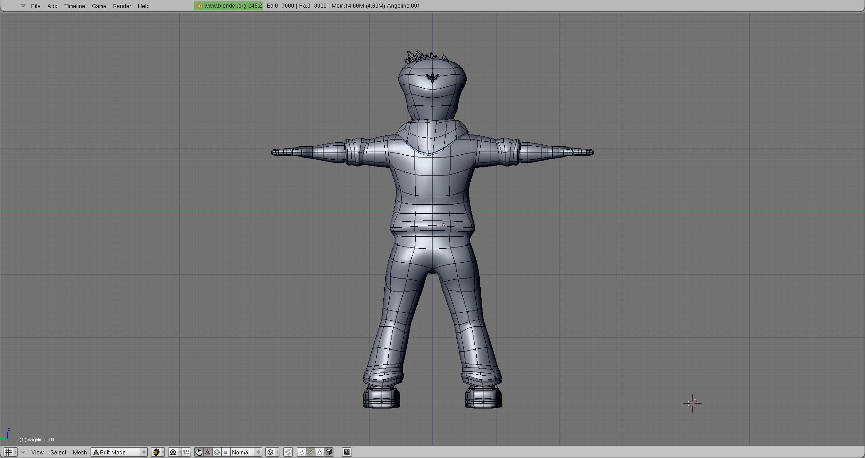Open the window type grid selector

coord(10,452)
